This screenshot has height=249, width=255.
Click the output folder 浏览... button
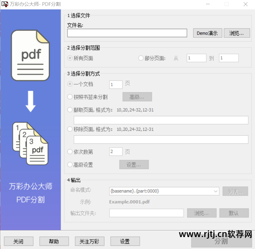202,213
